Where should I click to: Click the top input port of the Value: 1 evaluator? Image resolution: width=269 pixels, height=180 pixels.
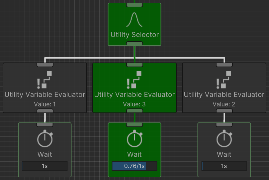pos(45,65)
